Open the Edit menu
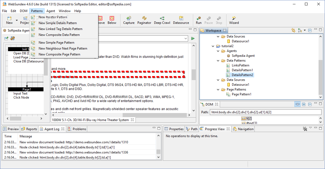325x169 pixels. pos(13,11)
